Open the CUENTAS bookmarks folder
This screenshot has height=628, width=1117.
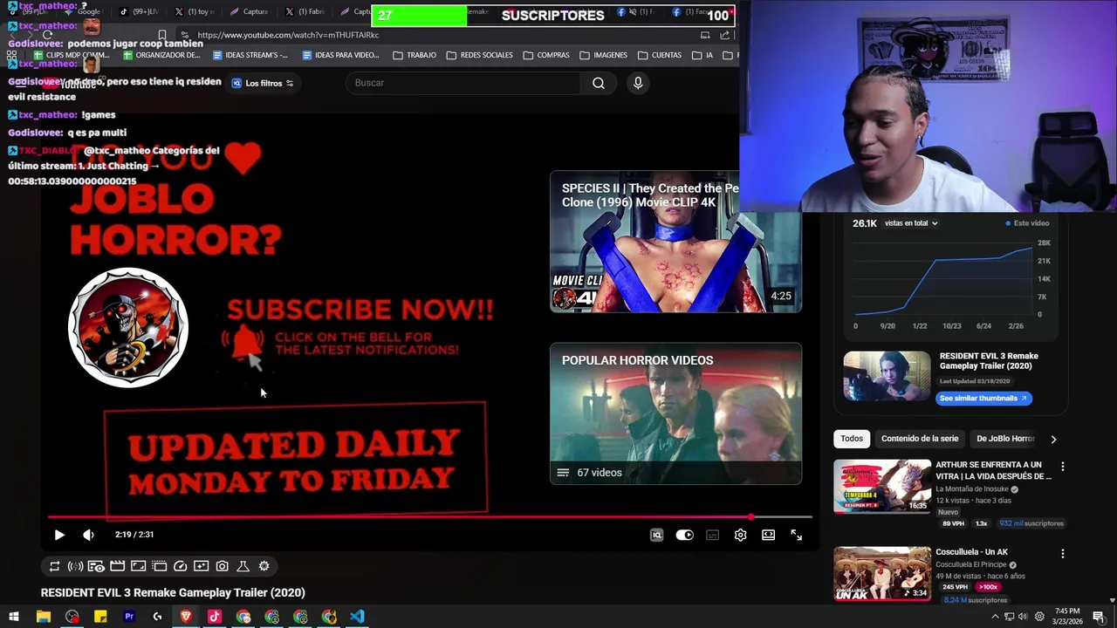point(660,55)
